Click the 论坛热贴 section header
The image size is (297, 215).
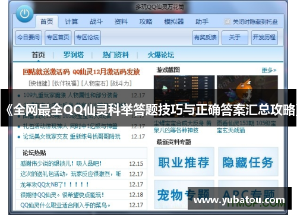tap(34, 153)
